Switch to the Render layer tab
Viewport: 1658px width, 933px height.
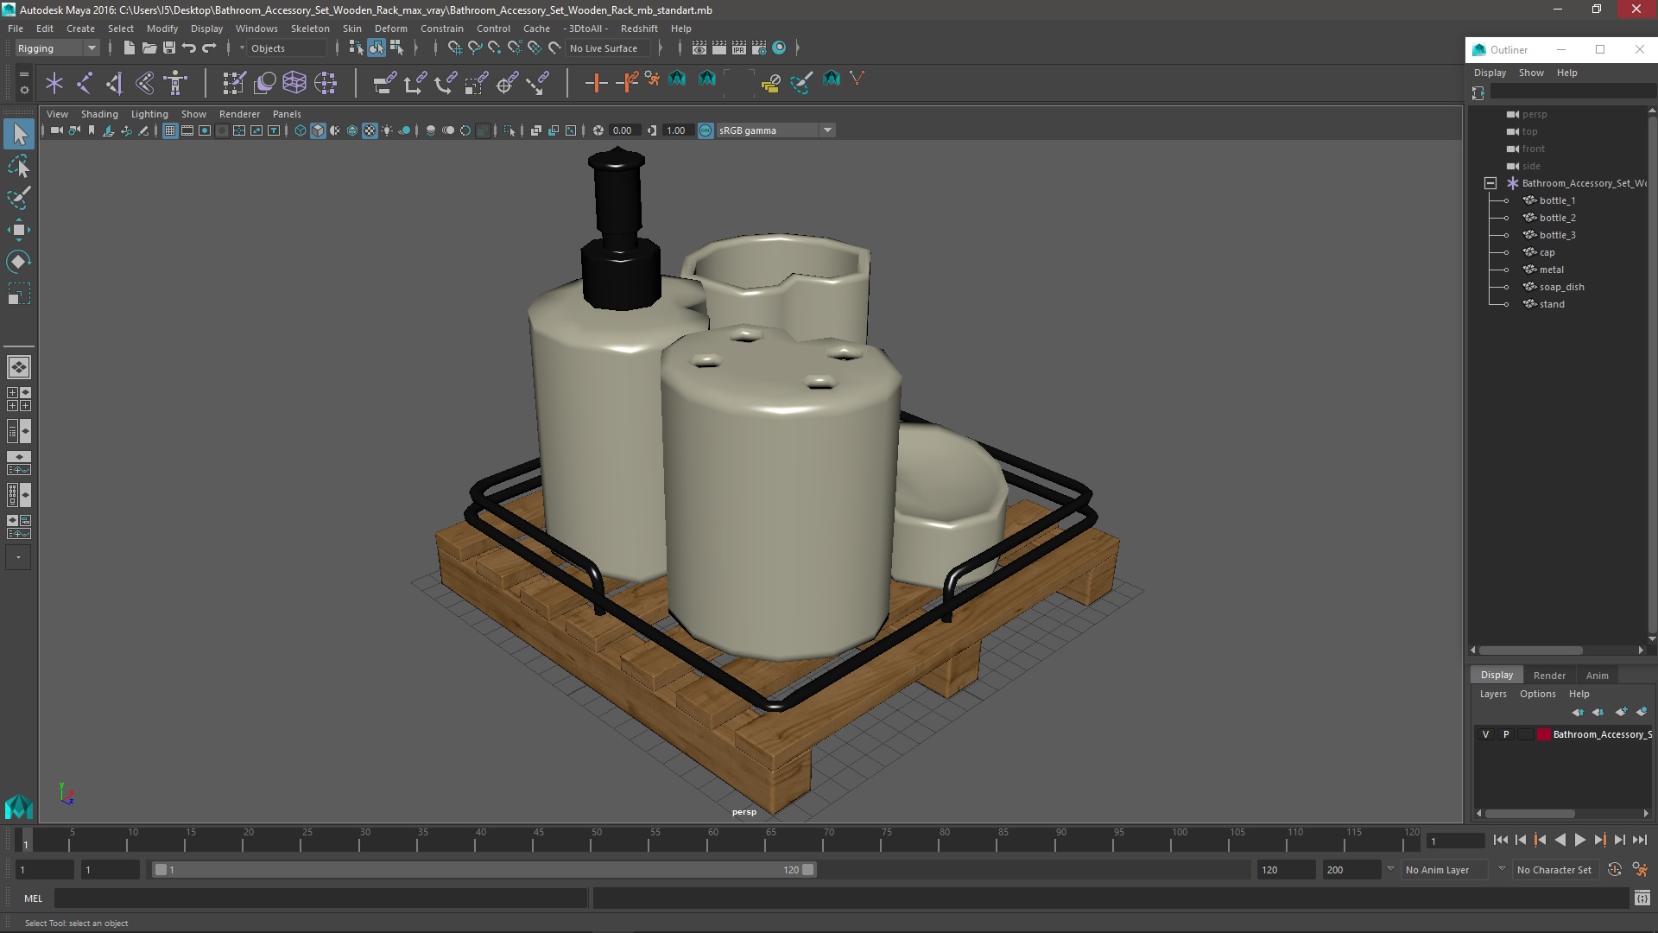[1549, 676]
